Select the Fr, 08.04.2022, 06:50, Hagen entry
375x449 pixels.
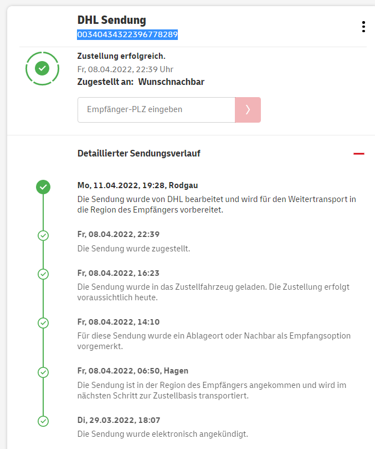(x=132, y=371)
